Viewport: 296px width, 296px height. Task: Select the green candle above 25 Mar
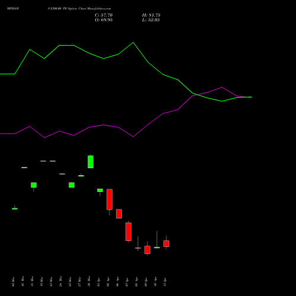point(72,185)
